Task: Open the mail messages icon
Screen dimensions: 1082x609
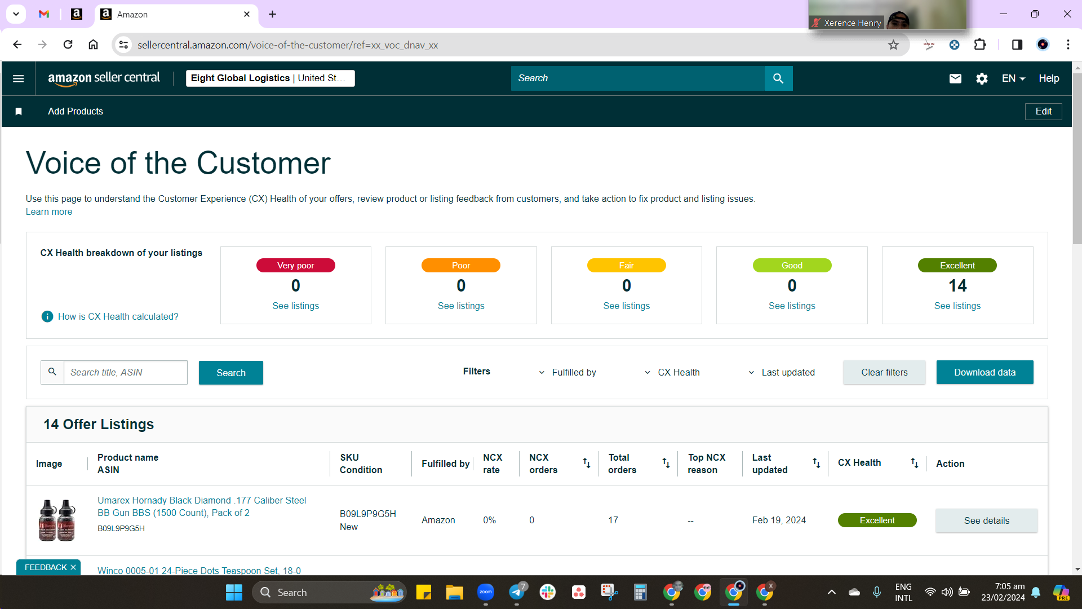Action: tap(955, 78)
